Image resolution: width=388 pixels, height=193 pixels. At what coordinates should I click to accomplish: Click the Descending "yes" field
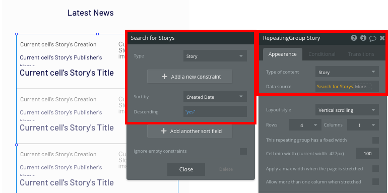coord(215,111)
